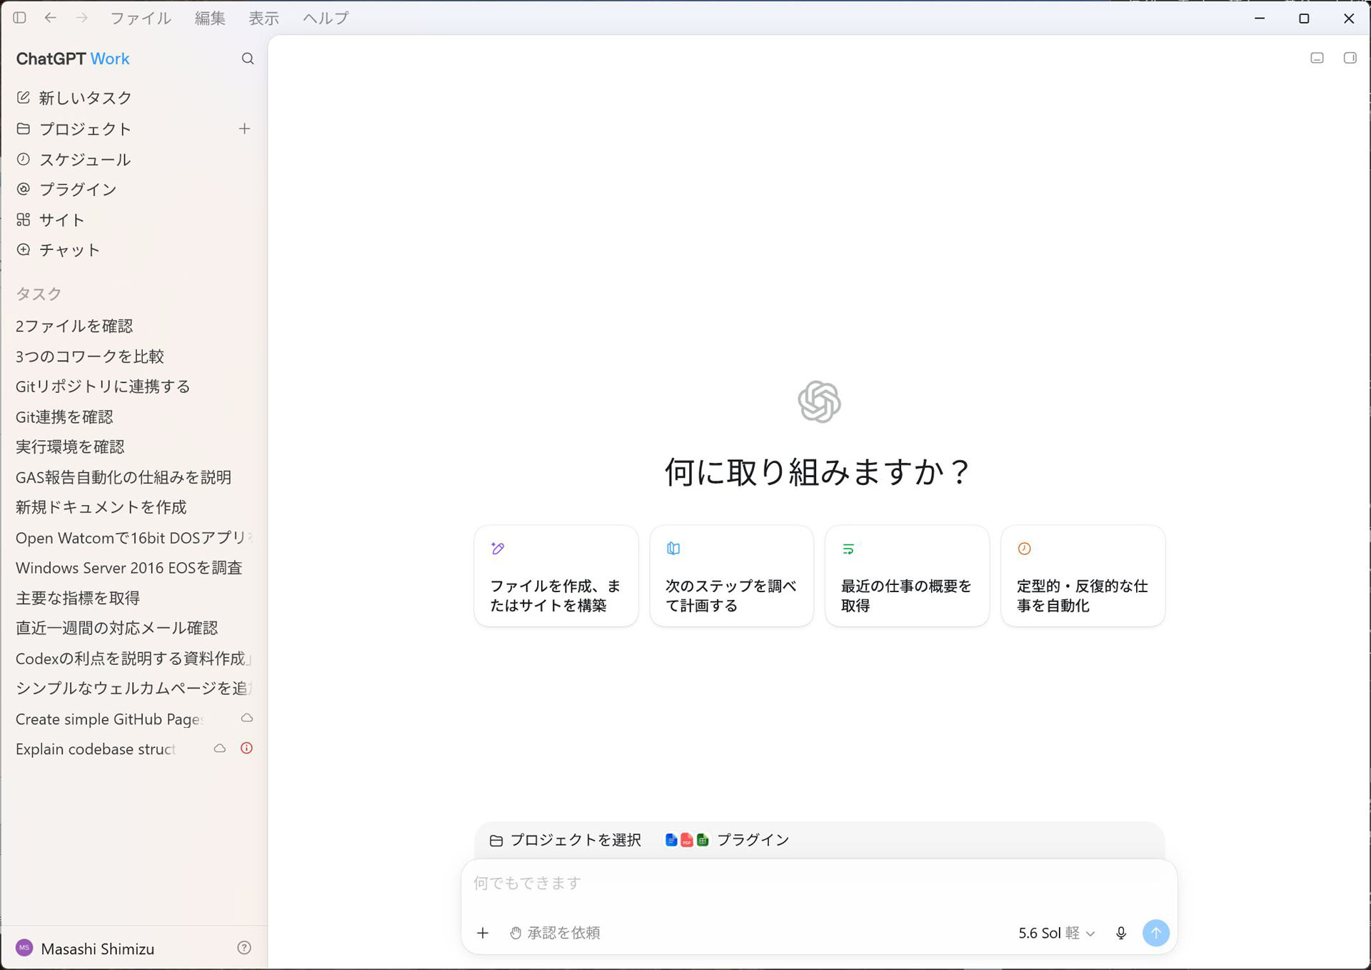Open the 表示 menu
The width and height of the screenshot is (1371, 970).
pos(263,18)
